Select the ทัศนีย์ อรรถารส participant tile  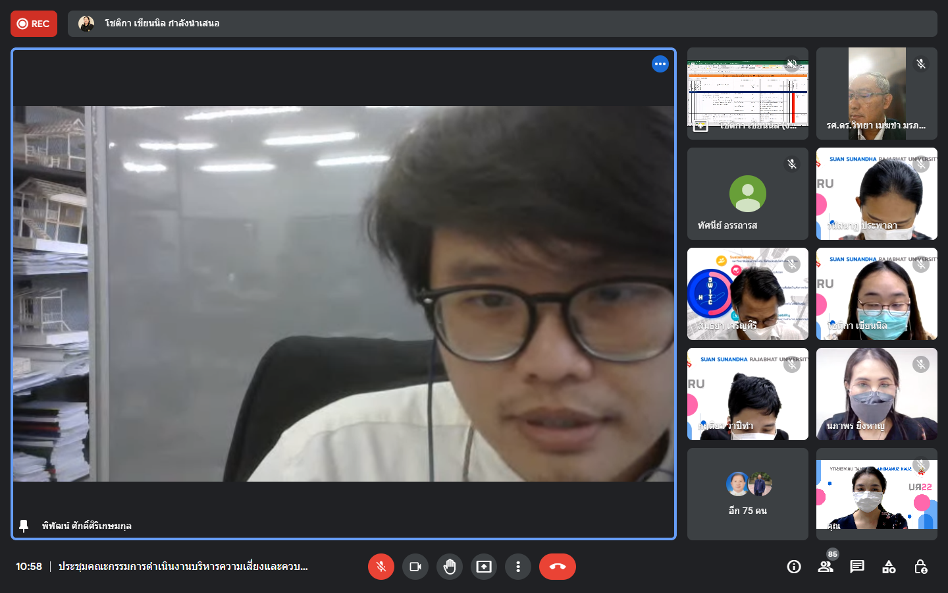pyautogui.click(x=747, y=194)
